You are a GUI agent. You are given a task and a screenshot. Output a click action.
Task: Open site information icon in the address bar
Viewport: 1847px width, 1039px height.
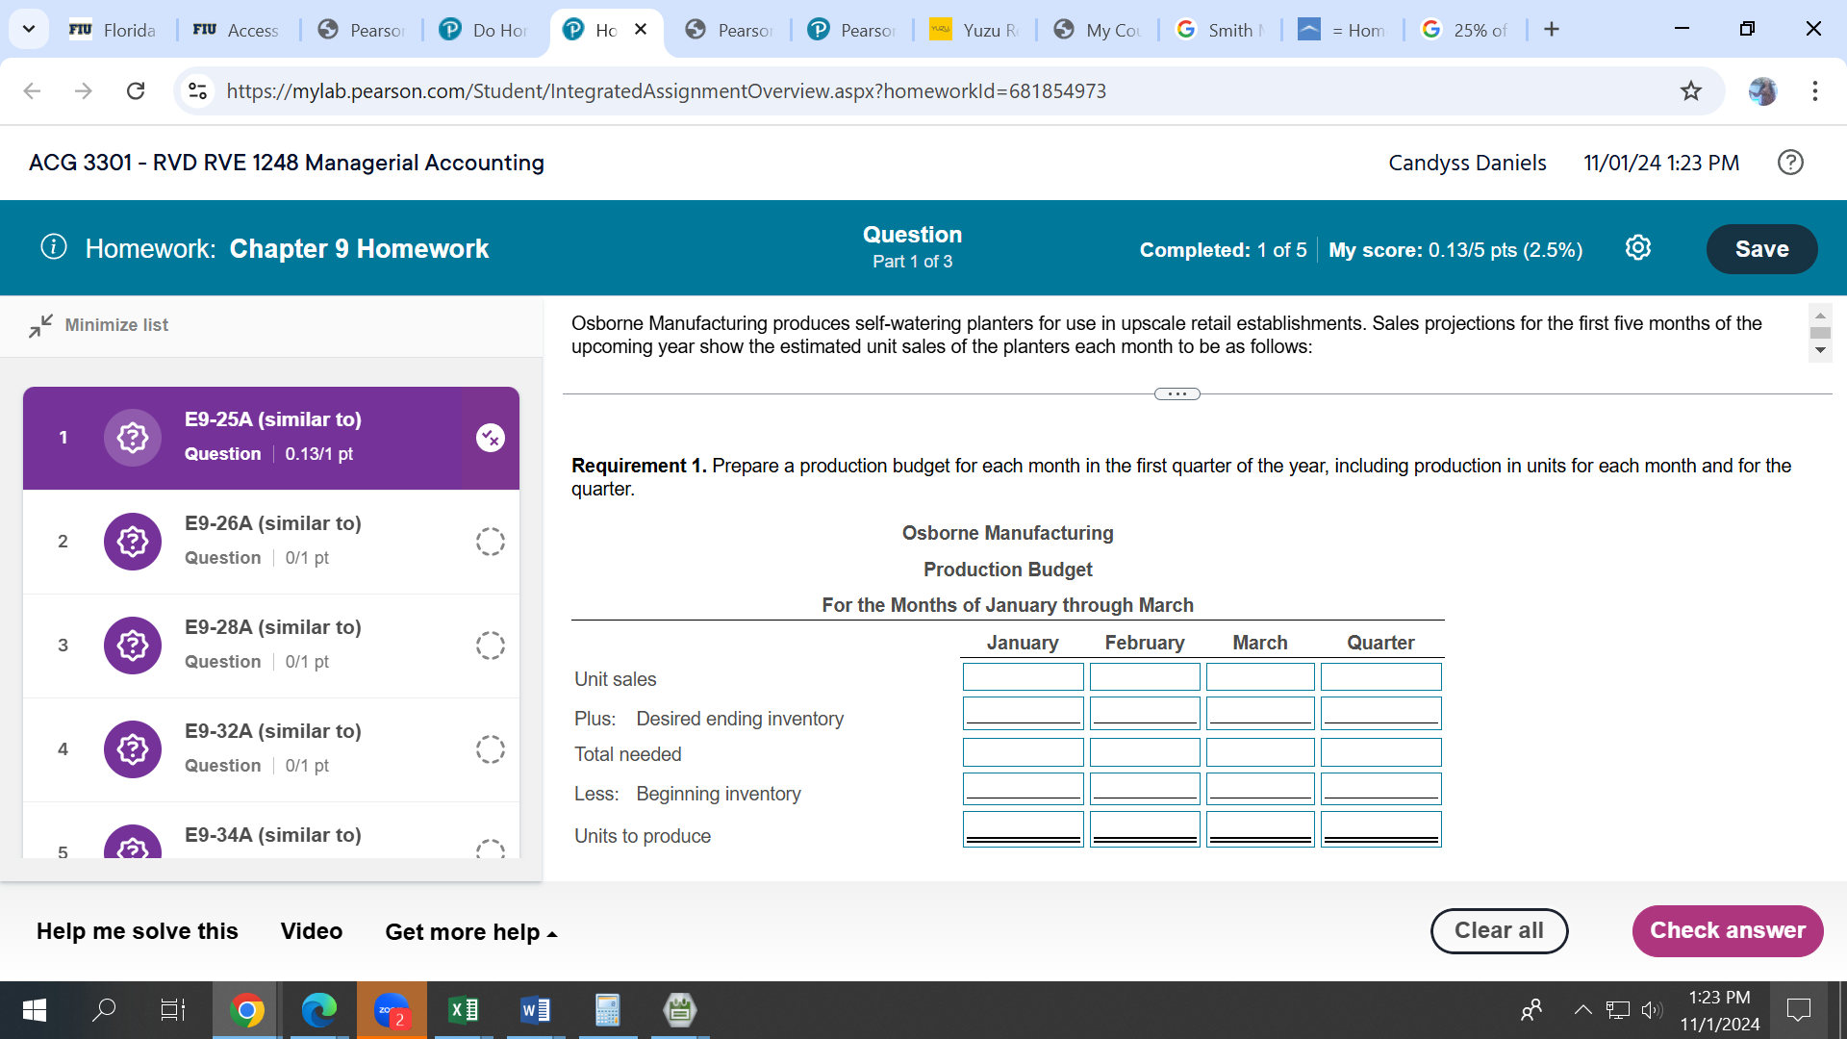pos(198,91)
